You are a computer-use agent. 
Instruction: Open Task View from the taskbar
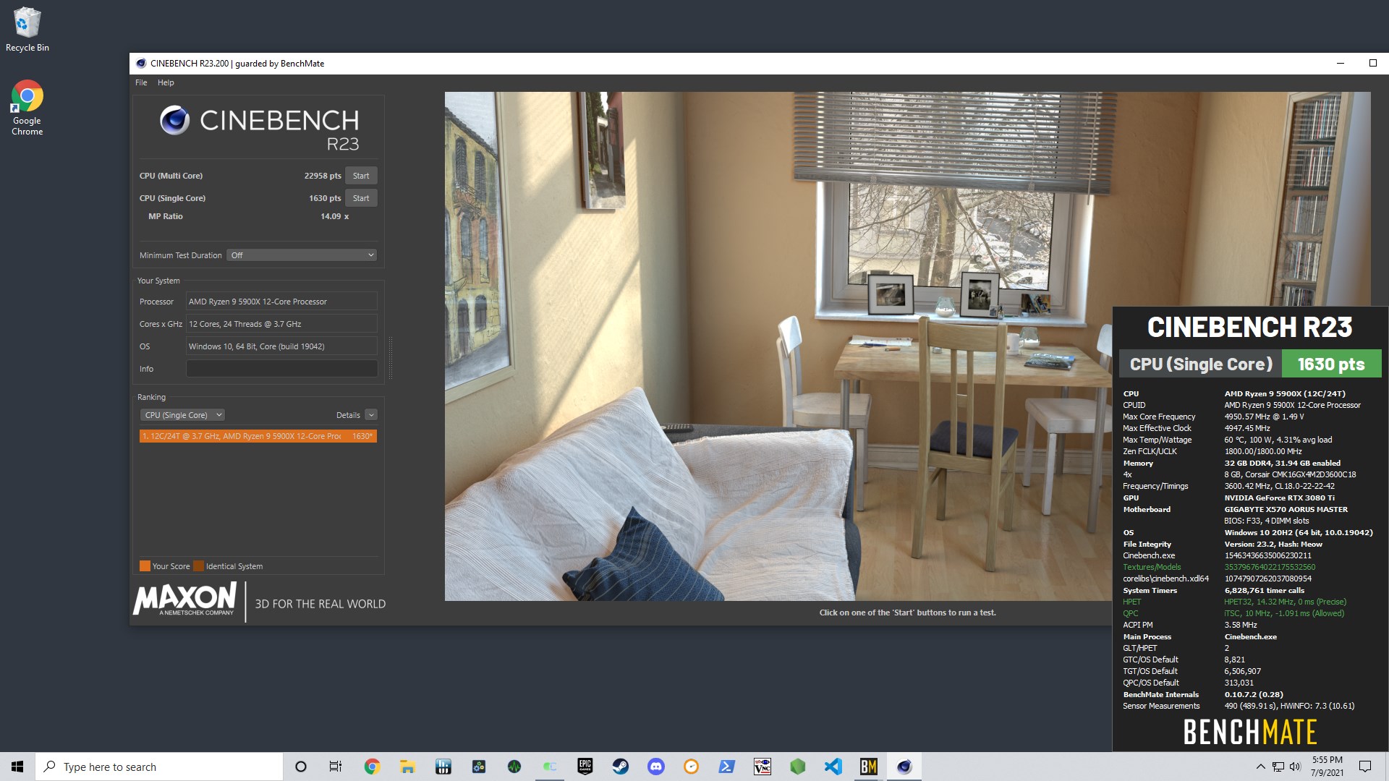click(x=336, y=767)
